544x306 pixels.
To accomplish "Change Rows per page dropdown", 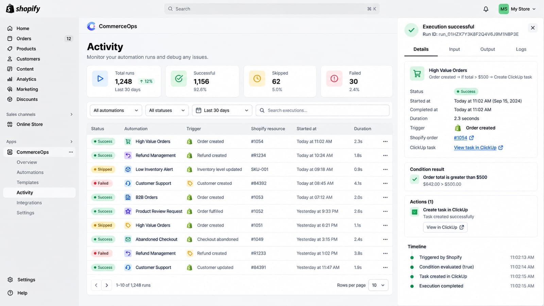I will tap(378, 285).
